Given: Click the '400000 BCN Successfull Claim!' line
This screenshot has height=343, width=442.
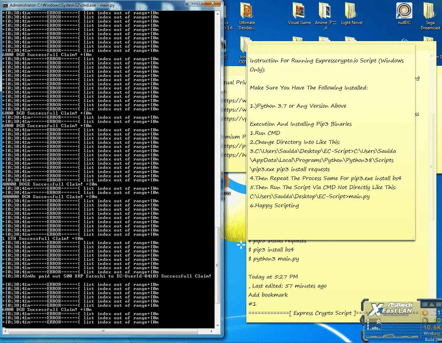Looking at the screenshot, I should pyautogui.click(x=50, y=197).
